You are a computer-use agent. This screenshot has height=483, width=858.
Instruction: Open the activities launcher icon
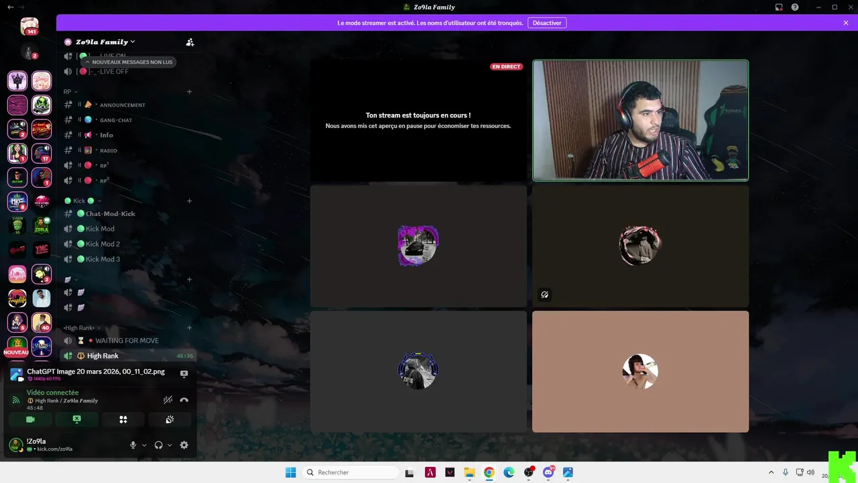[123, 419]
